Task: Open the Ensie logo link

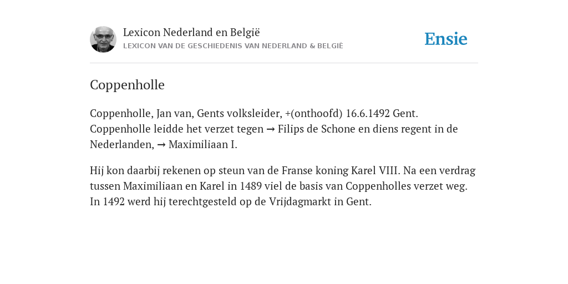Action: point(446,39)
